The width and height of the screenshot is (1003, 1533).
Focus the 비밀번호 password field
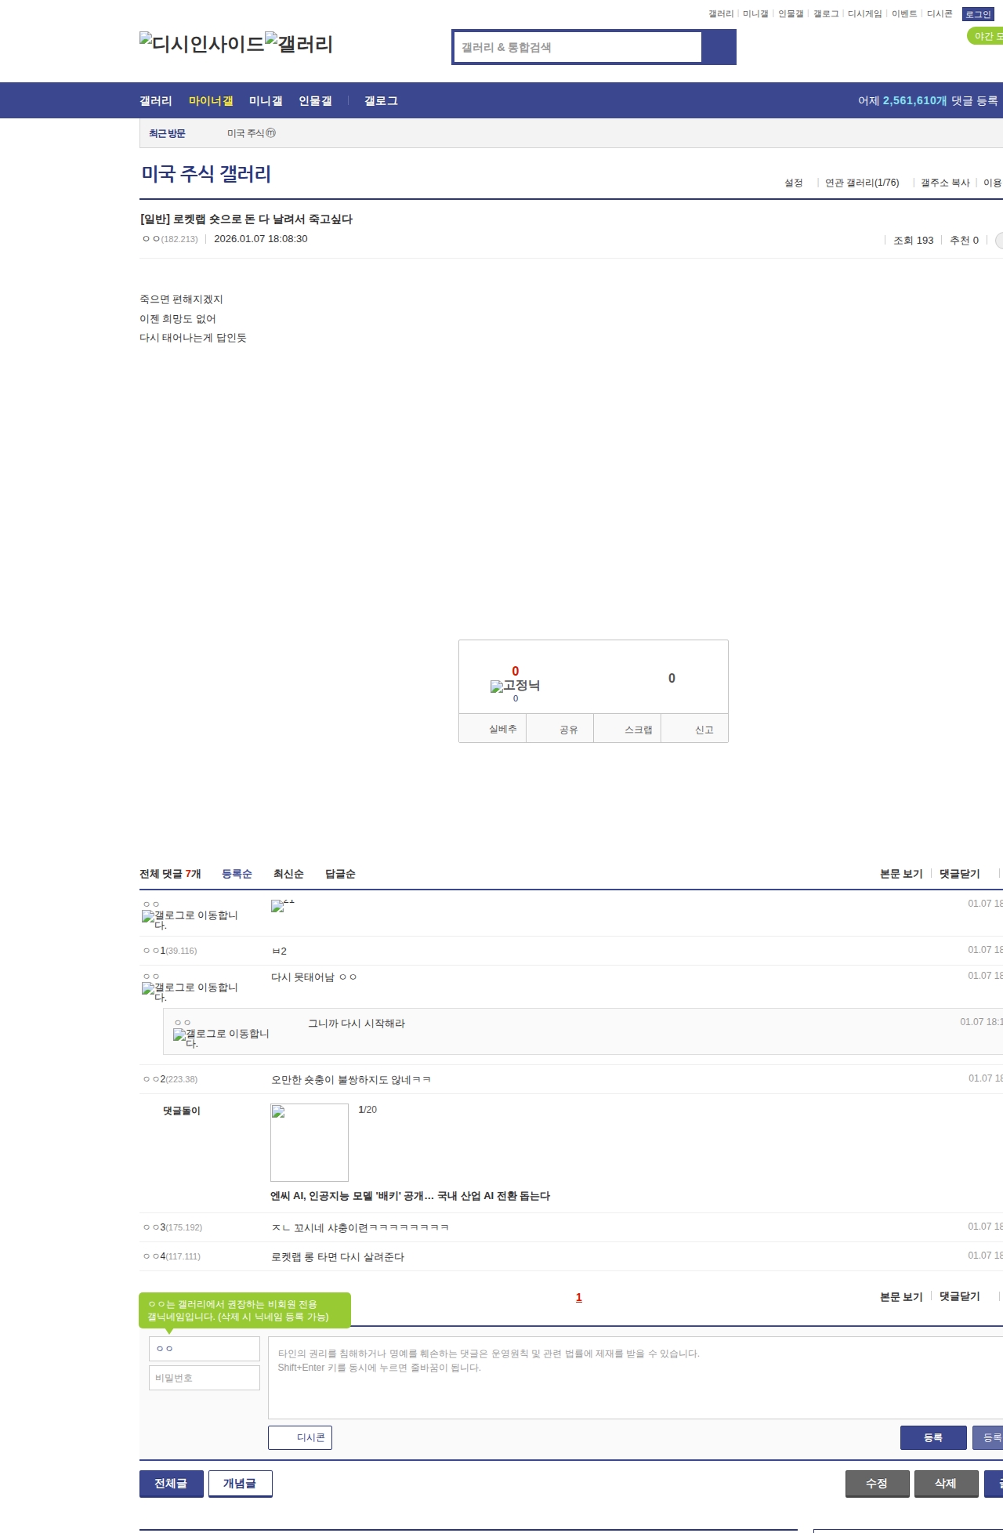[205, 1378]
